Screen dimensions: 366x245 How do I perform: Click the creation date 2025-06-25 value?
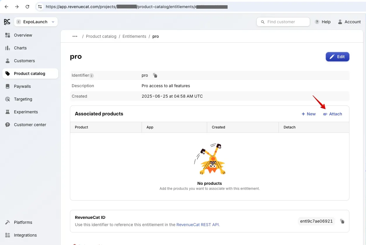pos(172,96)
